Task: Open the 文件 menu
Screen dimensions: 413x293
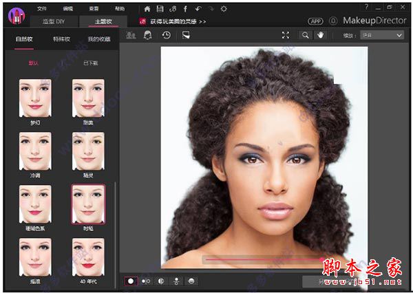Action: [x=42, y=9]
